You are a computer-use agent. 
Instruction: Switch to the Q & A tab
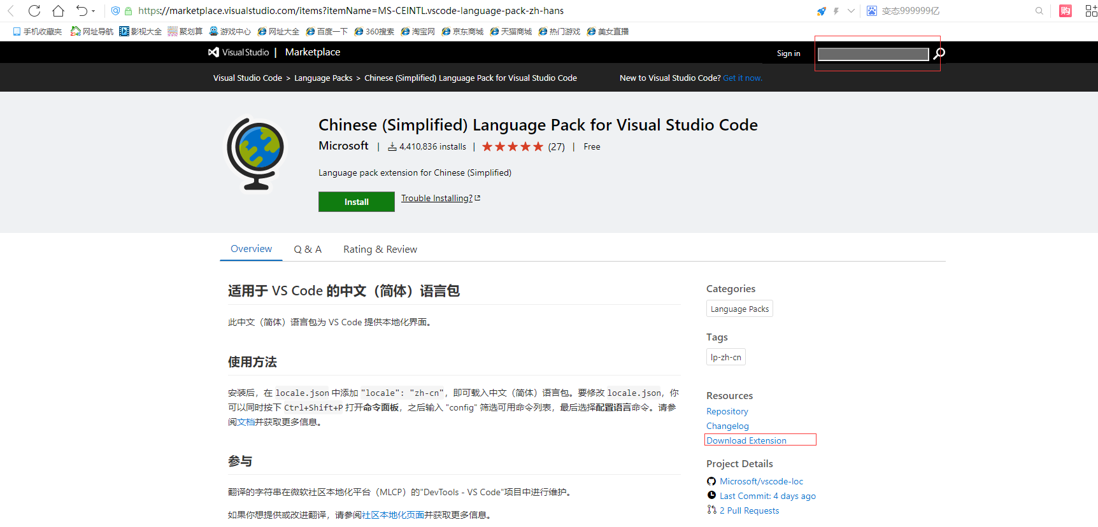(308, 249)
